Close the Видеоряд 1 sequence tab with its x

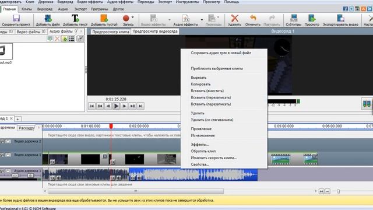click(11, 118)
